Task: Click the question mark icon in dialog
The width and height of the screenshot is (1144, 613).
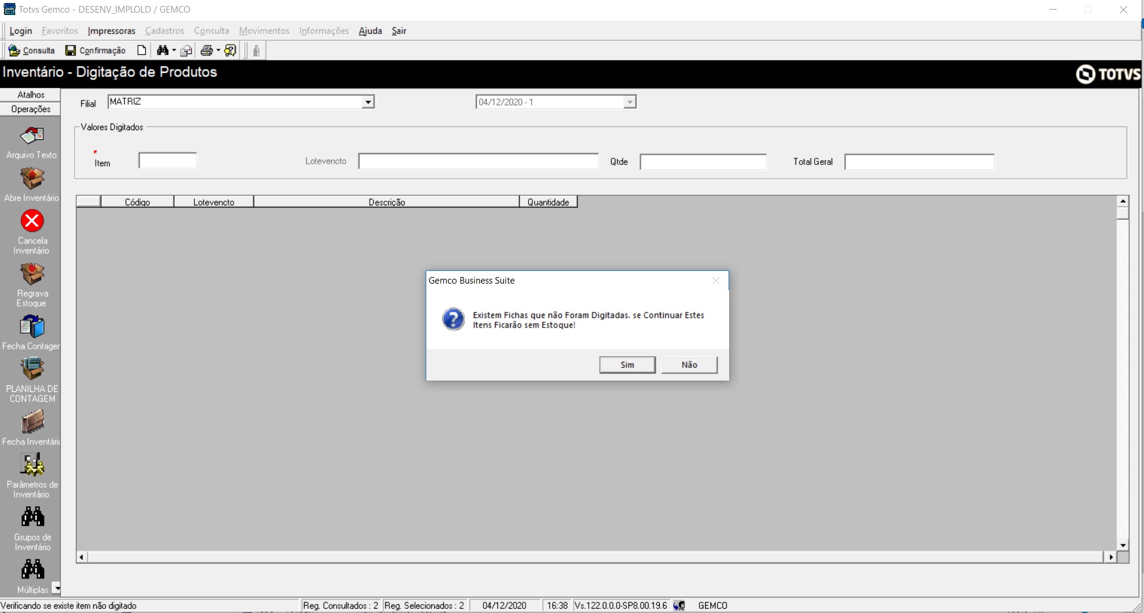Action: [x=453, y=319]
